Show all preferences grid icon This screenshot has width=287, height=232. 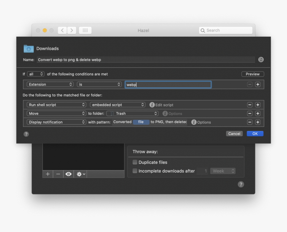point(85,30)
